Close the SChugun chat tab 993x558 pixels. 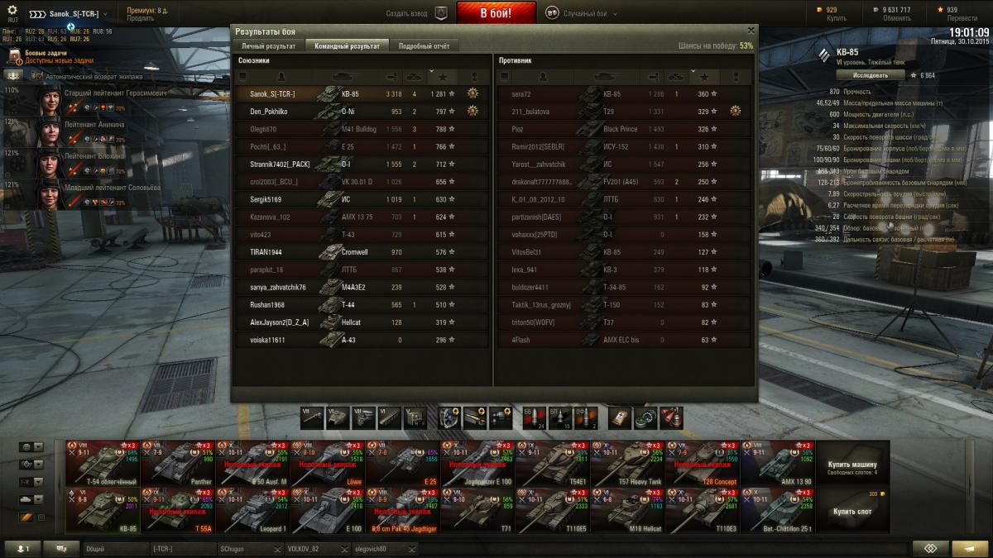[277, 548]
